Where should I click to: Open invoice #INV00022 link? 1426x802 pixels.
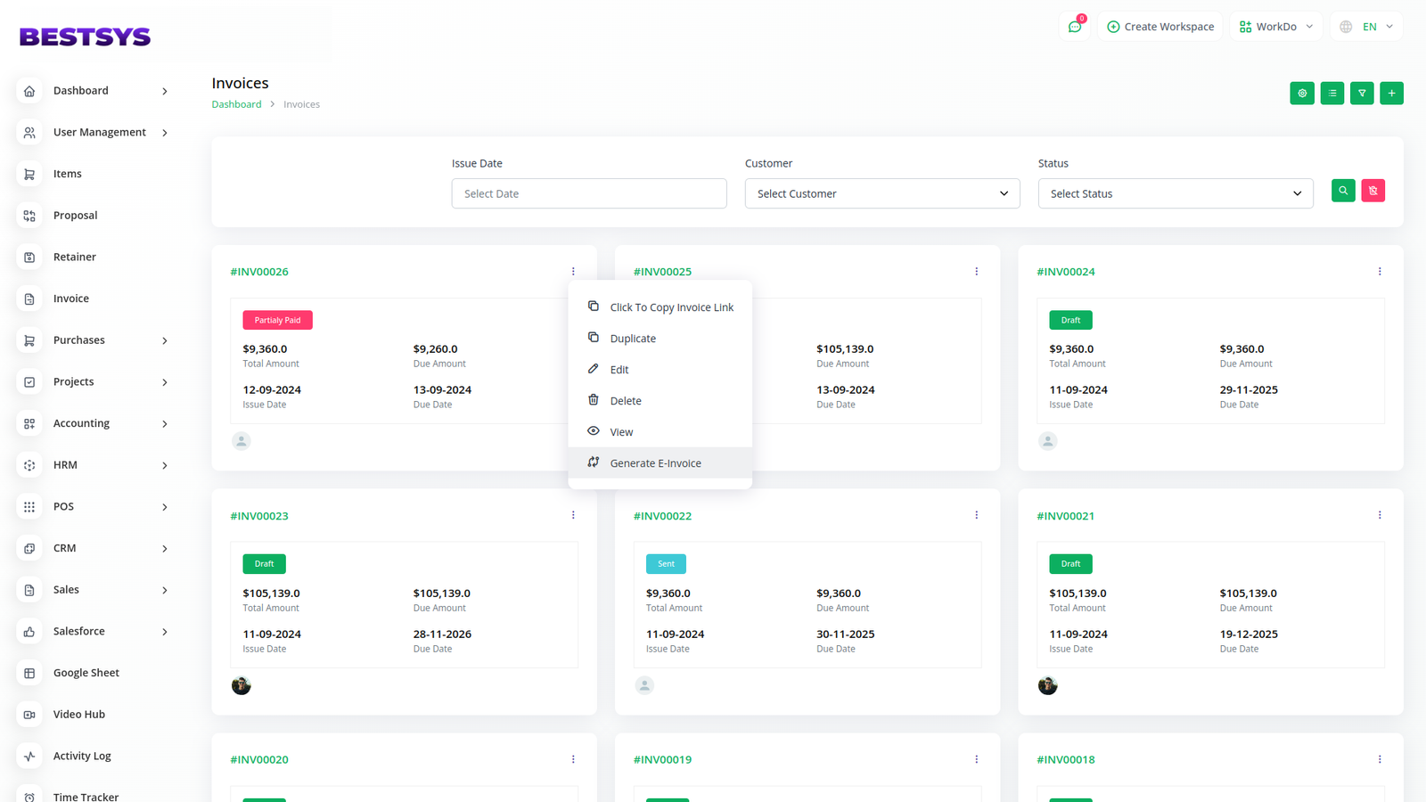tap(662, 516)
